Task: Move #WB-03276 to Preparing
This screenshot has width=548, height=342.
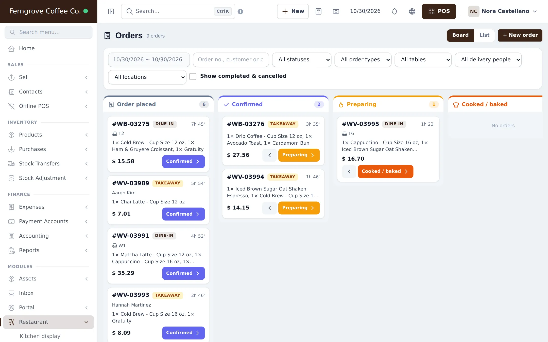Action: [299, 155]
